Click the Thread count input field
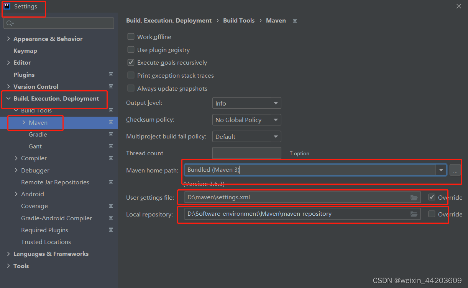The height and width of the screenshot is (288, 468). click(x=246, y=153)
